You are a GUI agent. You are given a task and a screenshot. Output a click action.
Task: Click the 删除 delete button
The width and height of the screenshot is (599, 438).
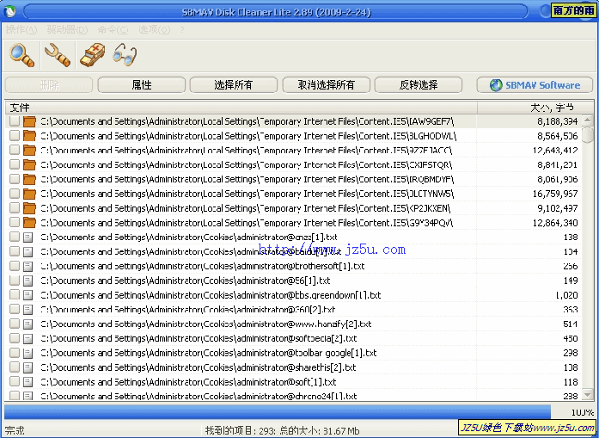tap(49, 85)
